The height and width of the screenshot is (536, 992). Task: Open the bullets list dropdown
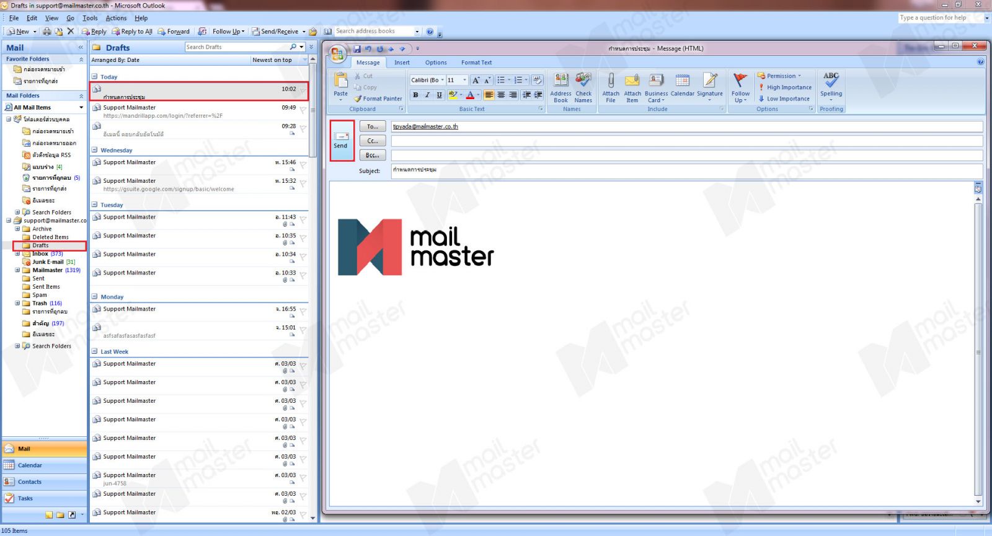pos(510,80)
